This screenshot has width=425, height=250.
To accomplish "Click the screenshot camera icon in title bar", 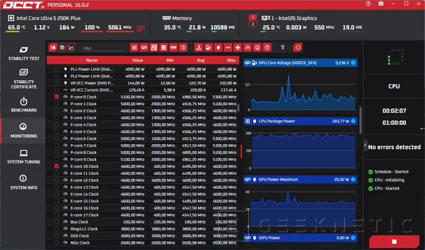I will click(381, 4).
